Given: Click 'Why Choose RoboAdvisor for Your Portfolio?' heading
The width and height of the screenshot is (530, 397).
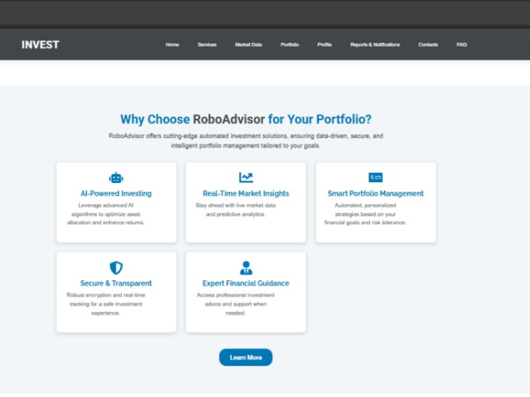Looking at the screenshot, I should (x=246, y=120).
